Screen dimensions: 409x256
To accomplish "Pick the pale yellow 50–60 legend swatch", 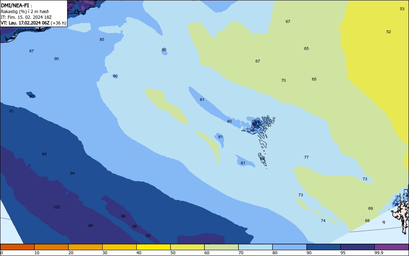I will click(187, 247).
